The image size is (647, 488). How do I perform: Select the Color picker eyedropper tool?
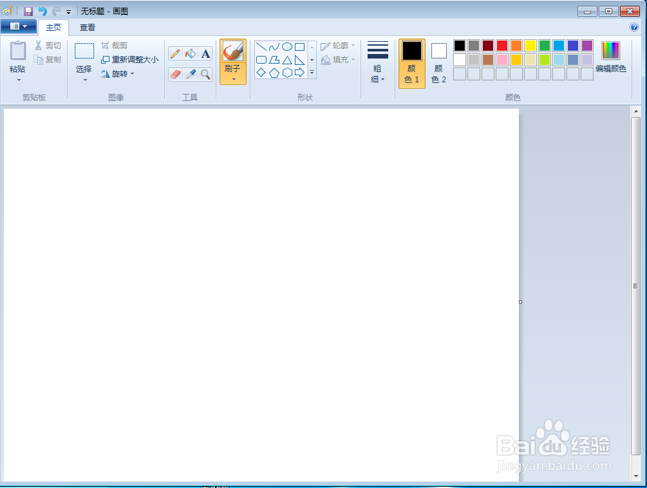point(190,74)
